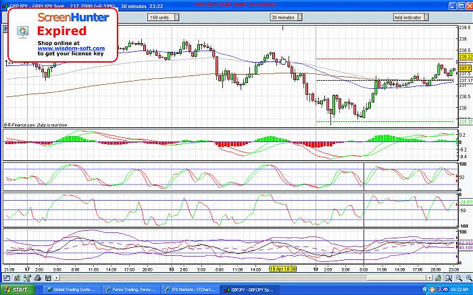Zoom out the chart with minus magnifier
The height and width of the screenshot is (295, 473).
click(459, 278)
